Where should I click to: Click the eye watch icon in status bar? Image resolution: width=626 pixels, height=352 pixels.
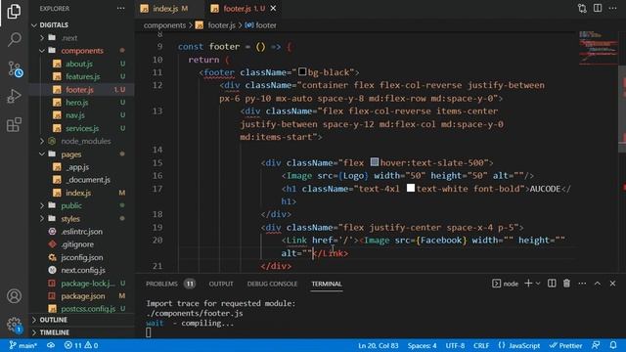click(x=51, y=345)
